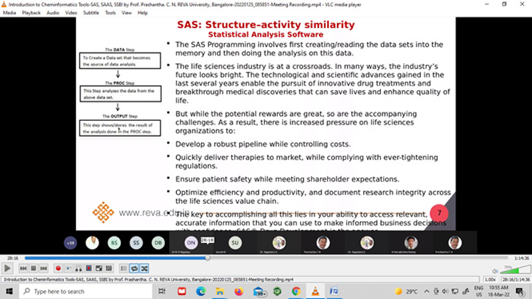Screen dimensions: 532x299
Task: Show the VLC playlist
Action: [124, 268]
